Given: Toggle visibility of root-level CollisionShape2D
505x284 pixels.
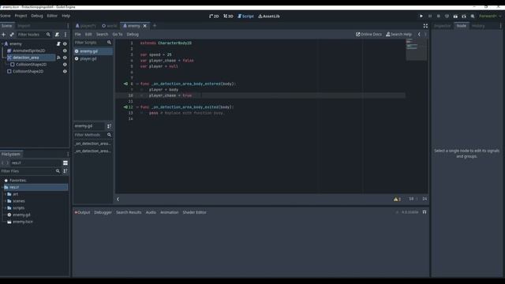Looking at the screenshot, I should coord(65,72).
